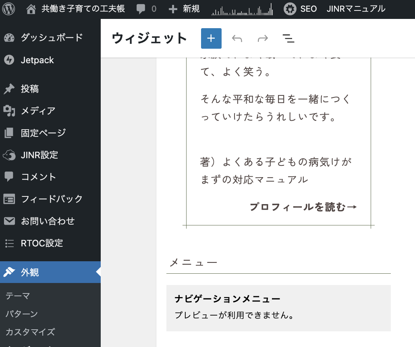
Task: Go to ダッシュボード
Action: pos(52,38)
